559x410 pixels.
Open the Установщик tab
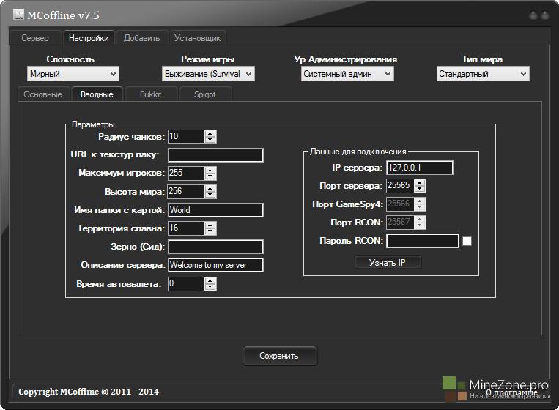coord(198,38)
